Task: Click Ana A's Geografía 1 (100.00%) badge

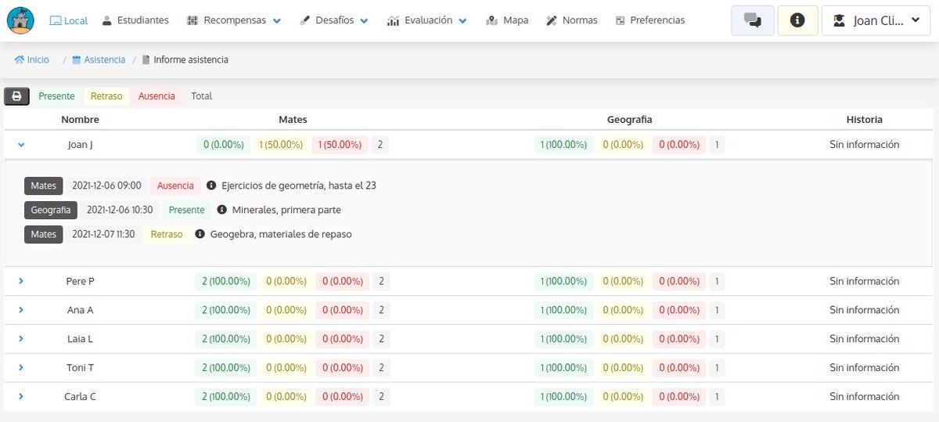Action: tap(563, 310)
